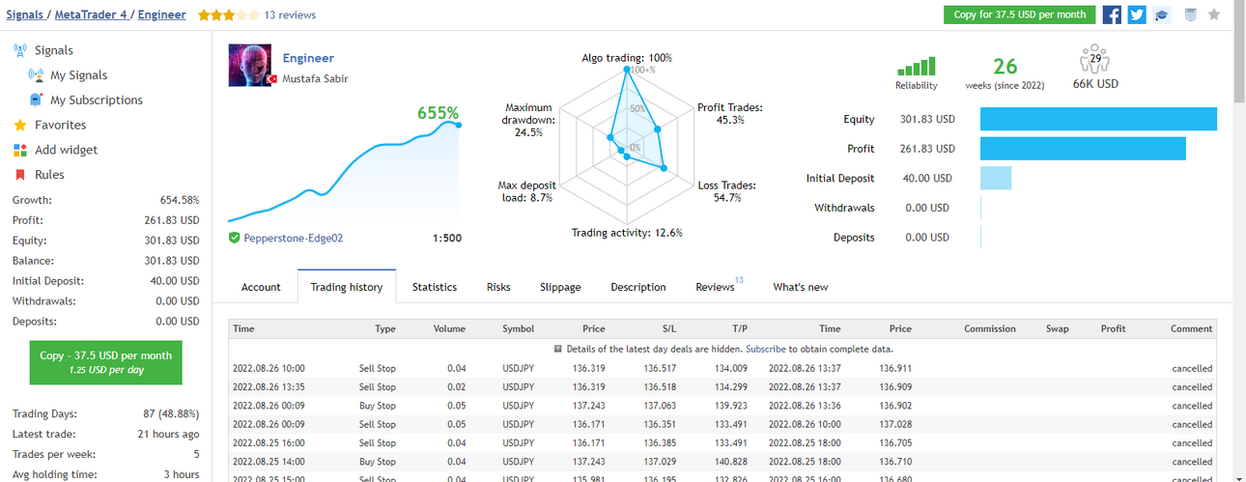Click the Equity blue bar
Viewport: 1246px width, 482px height.
point(1098,120)
